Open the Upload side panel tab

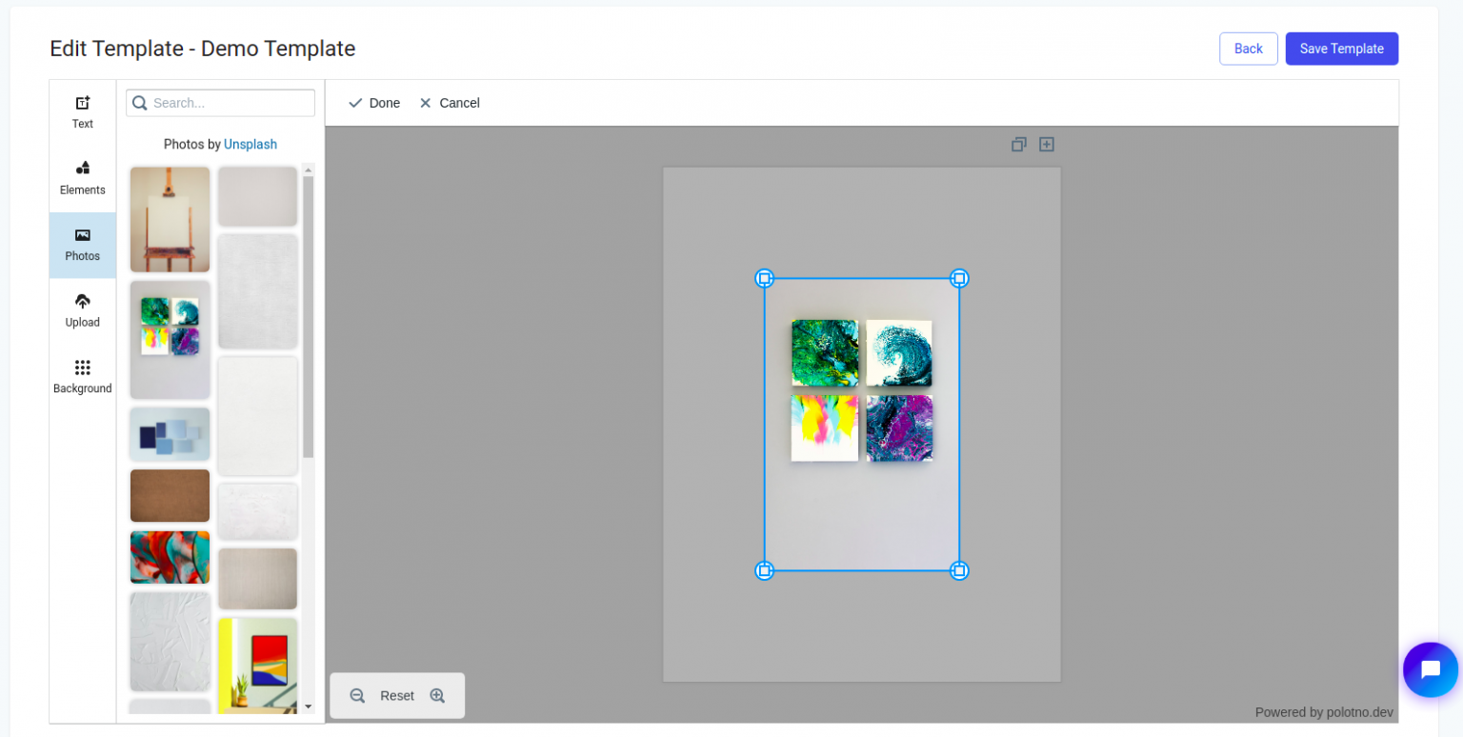tap(83, 311)
